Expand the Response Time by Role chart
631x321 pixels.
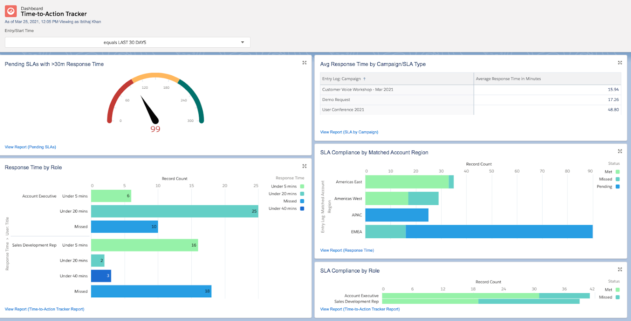pos(304,166)
